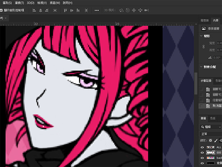Align vertical centers
Image resolution: width=222 pixels, height=167 pixels.
[71, 10]
